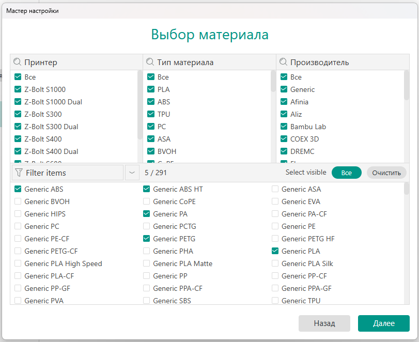Click the Printer column search icon
Image resolution: width=419 pixels, height=342 pixels.
tap(18, 62)
